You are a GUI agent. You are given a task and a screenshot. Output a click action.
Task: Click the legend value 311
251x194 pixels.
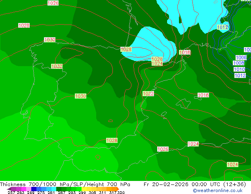(103, 192)
